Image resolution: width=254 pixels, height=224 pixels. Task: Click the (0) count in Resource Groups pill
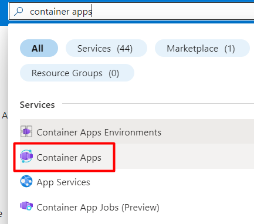pyautogui.click(x=114, y=73)
